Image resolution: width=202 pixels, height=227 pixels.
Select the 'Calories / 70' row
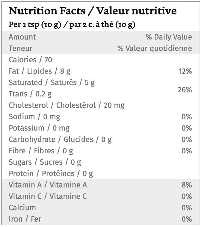tap(30, 60)
